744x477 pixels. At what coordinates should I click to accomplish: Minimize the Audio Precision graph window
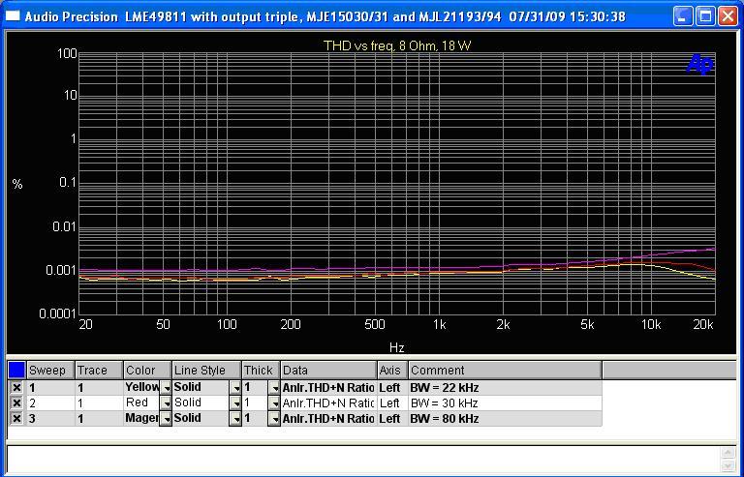684,16
